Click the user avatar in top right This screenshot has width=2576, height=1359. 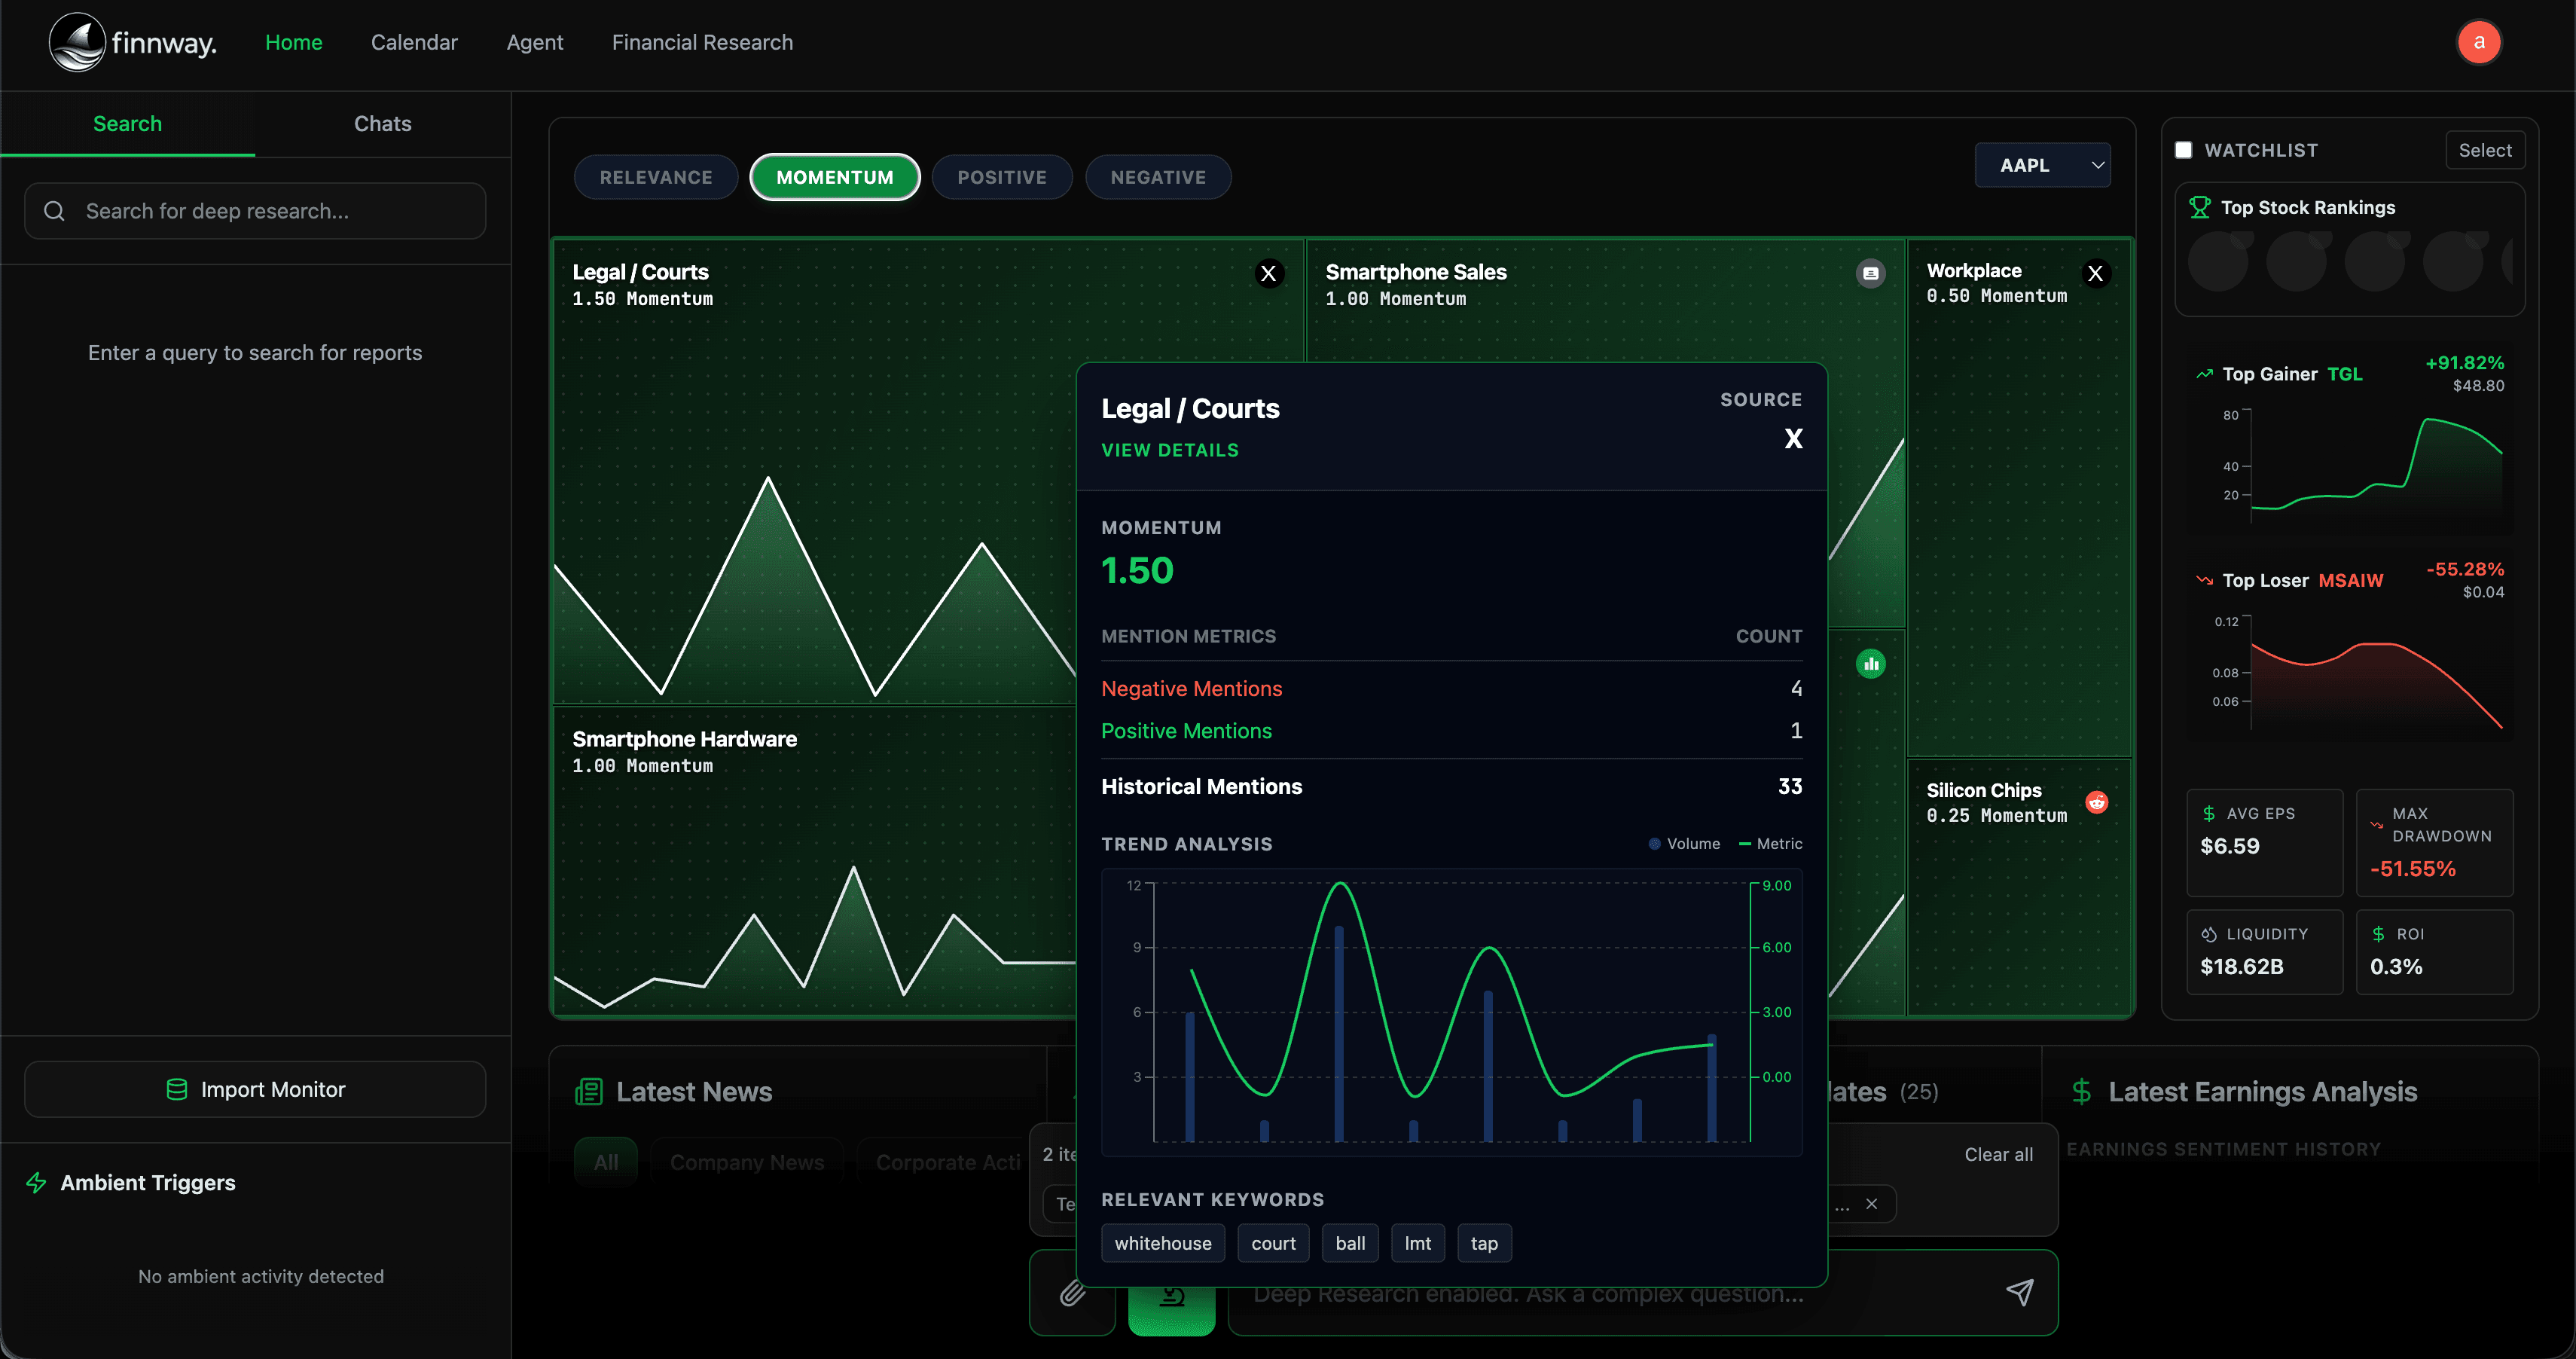tap(2478, 42)
